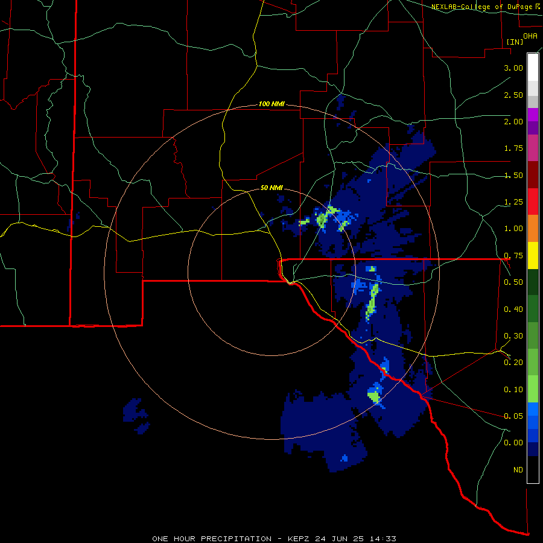This screenshot has height=543, width=543.
Task: Click the ND legend label
Action: click(x=518, y=470)
